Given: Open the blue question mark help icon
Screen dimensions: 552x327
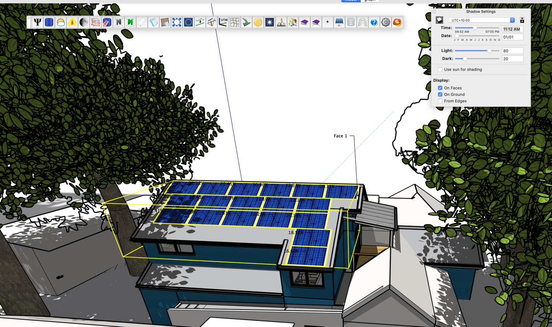Looking at the screenshot, I should (x=374, y=23).
